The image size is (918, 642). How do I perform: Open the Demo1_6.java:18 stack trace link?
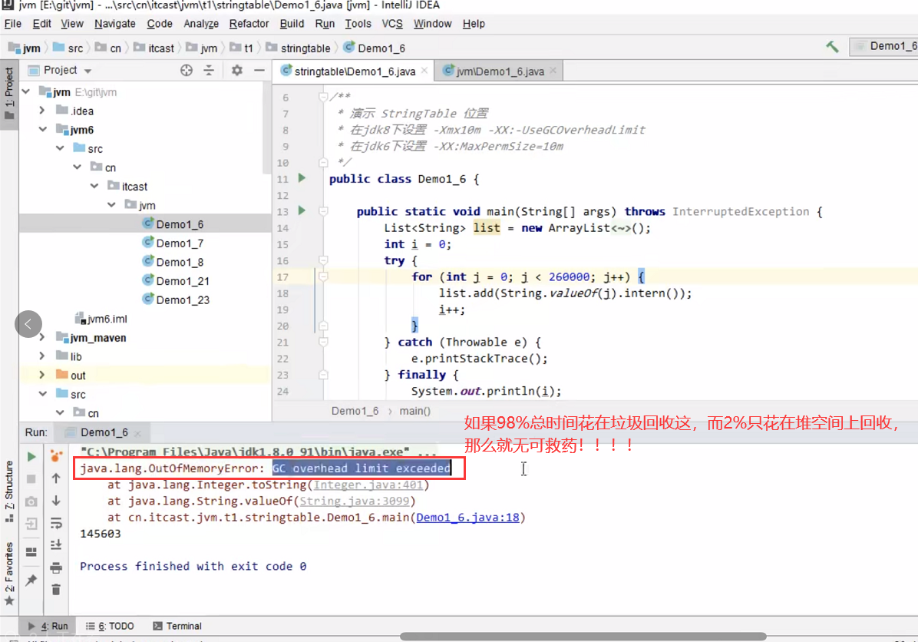tap(467, 518)
